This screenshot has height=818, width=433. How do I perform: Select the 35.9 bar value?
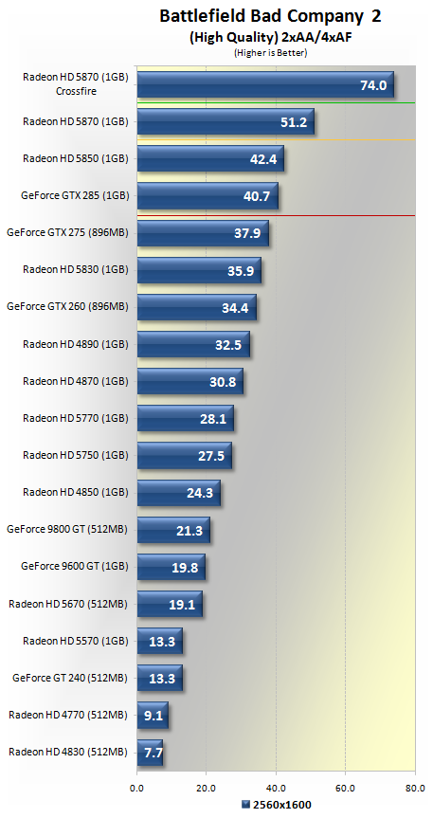[x=241, y=271]
